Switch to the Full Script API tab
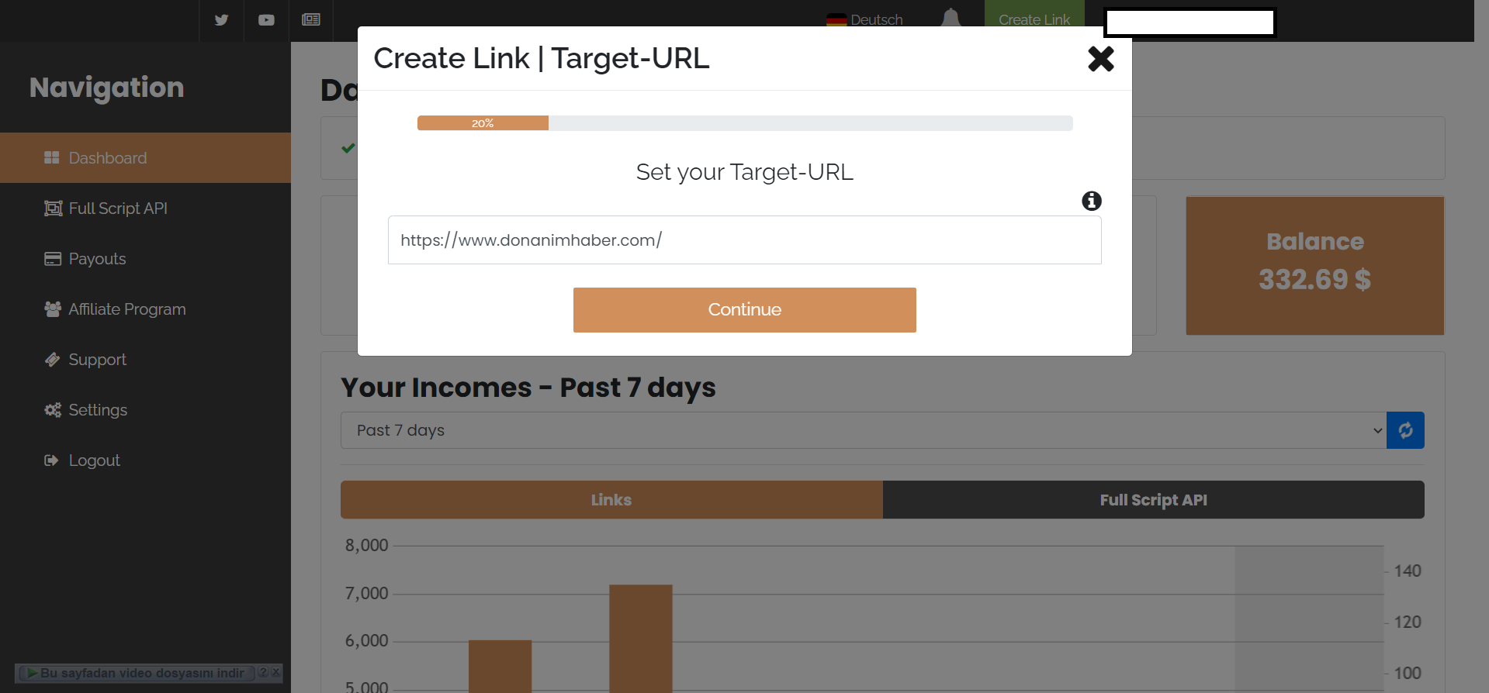The image size is (1489, 693). tap(1153, 500)
